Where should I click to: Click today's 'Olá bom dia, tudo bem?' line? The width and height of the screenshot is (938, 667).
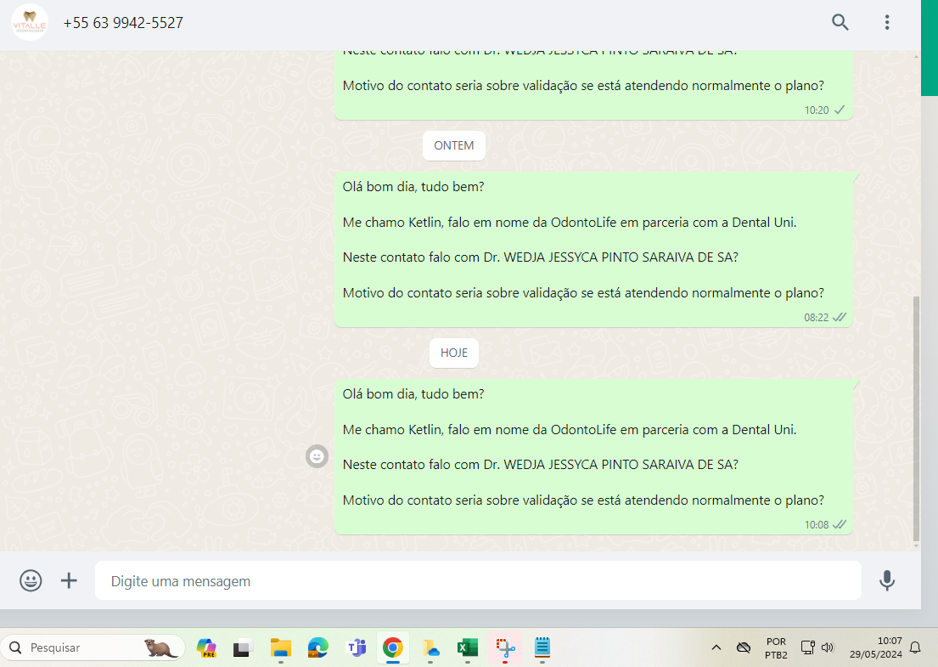[x=413, y=394]
